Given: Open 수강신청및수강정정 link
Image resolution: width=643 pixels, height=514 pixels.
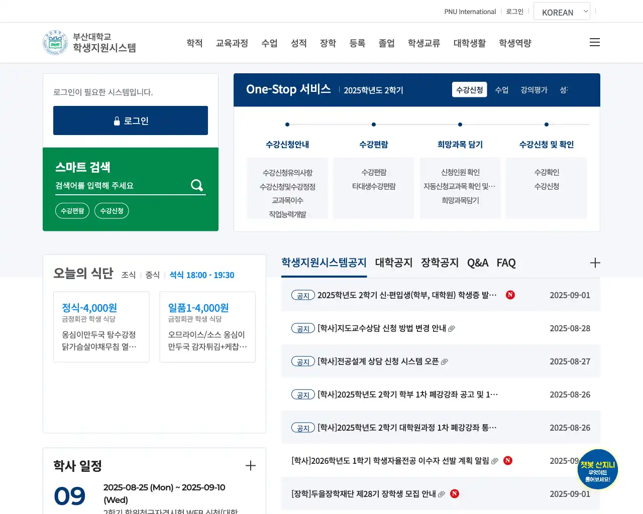Looking at the screenshot, I should click(287, 187).
